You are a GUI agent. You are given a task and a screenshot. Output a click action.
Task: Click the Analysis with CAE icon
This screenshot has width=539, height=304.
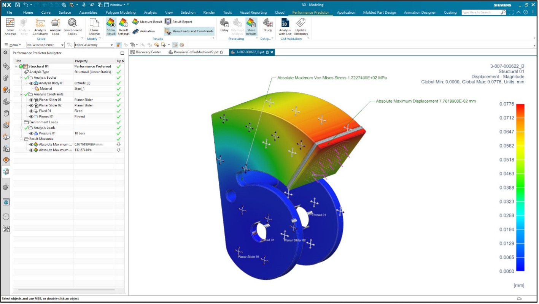285,23
